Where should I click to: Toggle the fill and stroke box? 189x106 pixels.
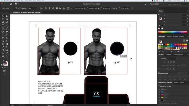click(6, 64)
